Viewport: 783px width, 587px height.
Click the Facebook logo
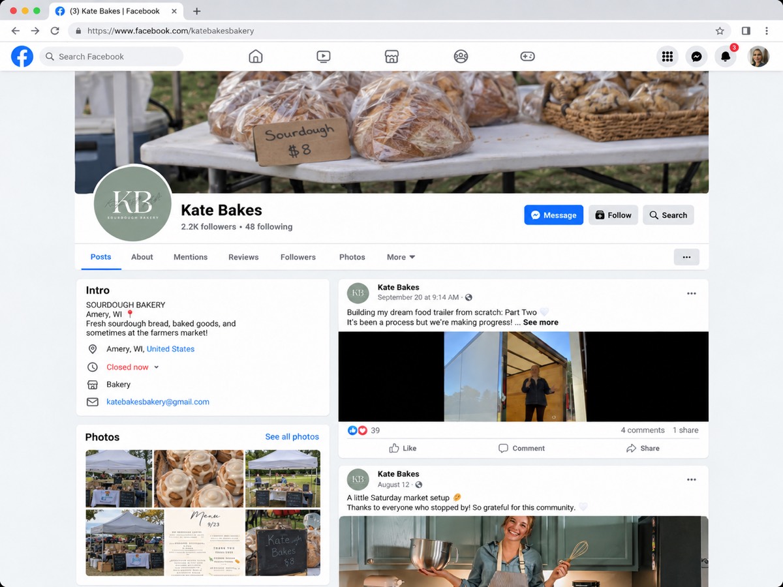point(22,57)
